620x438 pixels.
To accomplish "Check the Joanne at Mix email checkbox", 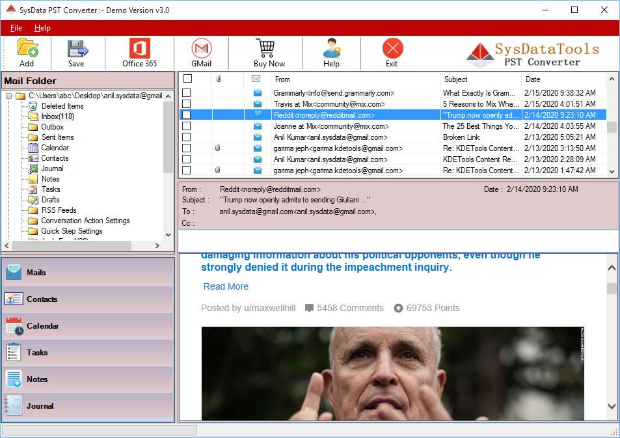I will pos(186,126).
